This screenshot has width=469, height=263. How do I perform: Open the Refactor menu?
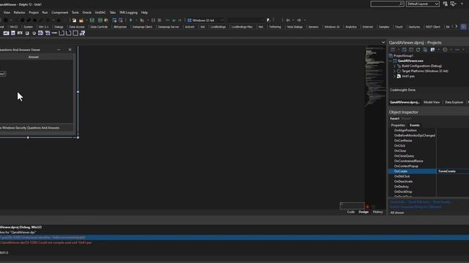20,12
